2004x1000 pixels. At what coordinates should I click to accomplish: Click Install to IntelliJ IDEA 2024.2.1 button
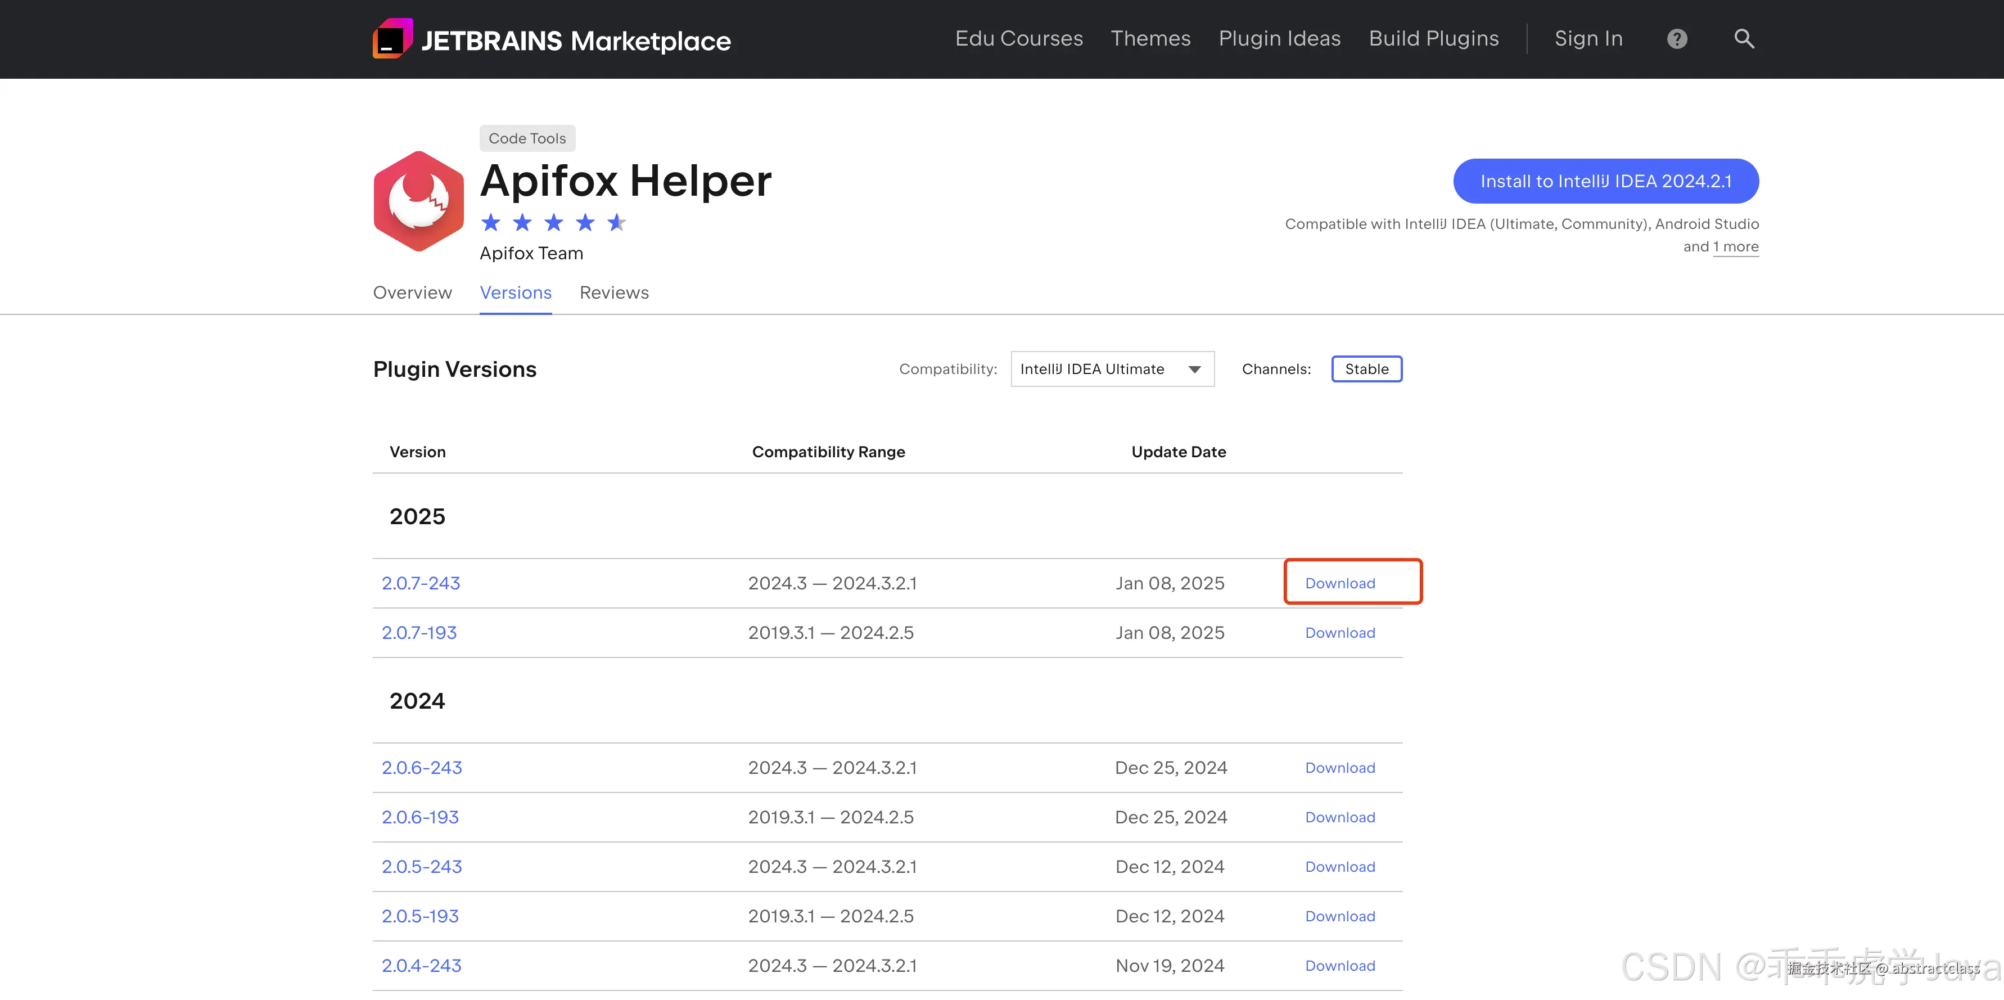(x=1605, y=181)
